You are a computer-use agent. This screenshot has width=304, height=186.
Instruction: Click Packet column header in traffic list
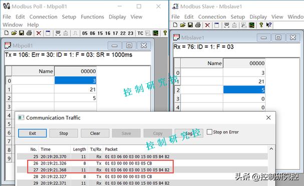(111, 149)
